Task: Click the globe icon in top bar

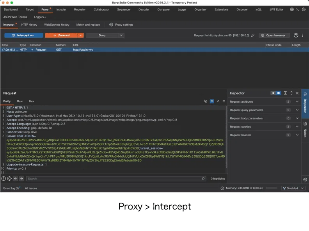Action: pos(292,9)
